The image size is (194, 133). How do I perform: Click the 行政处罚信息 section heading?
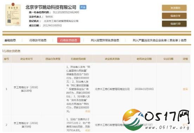point(12,51)
